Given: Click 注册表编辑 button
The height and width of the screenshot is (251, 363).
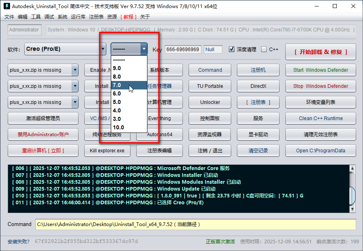Looking at the screenshot, I should [160, 151].
